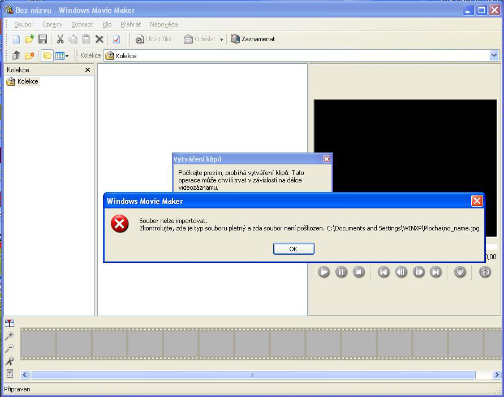Maximize the Windows Movie Maker window
The width and height of the screenshot is (504, 397).
pos(481,10)
